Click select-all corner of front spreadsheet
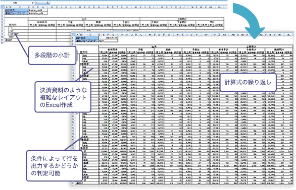 pos(73,35)
